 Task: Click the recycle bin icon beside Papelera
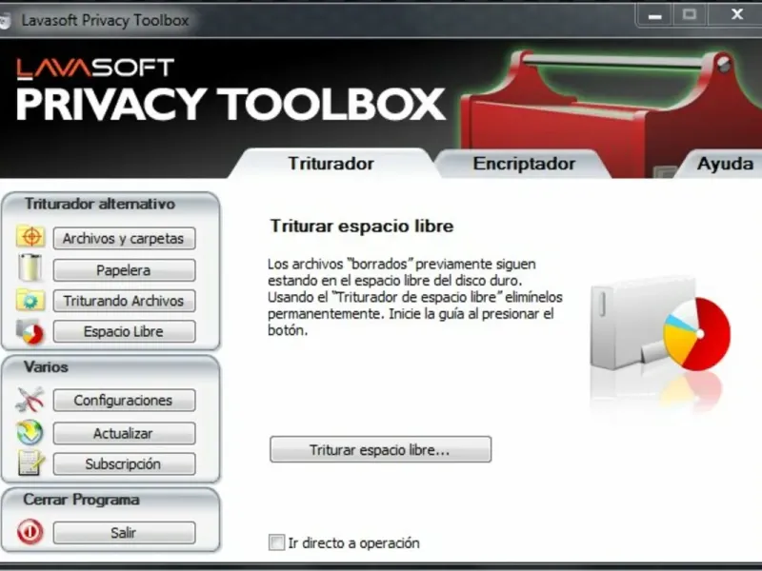30,268
